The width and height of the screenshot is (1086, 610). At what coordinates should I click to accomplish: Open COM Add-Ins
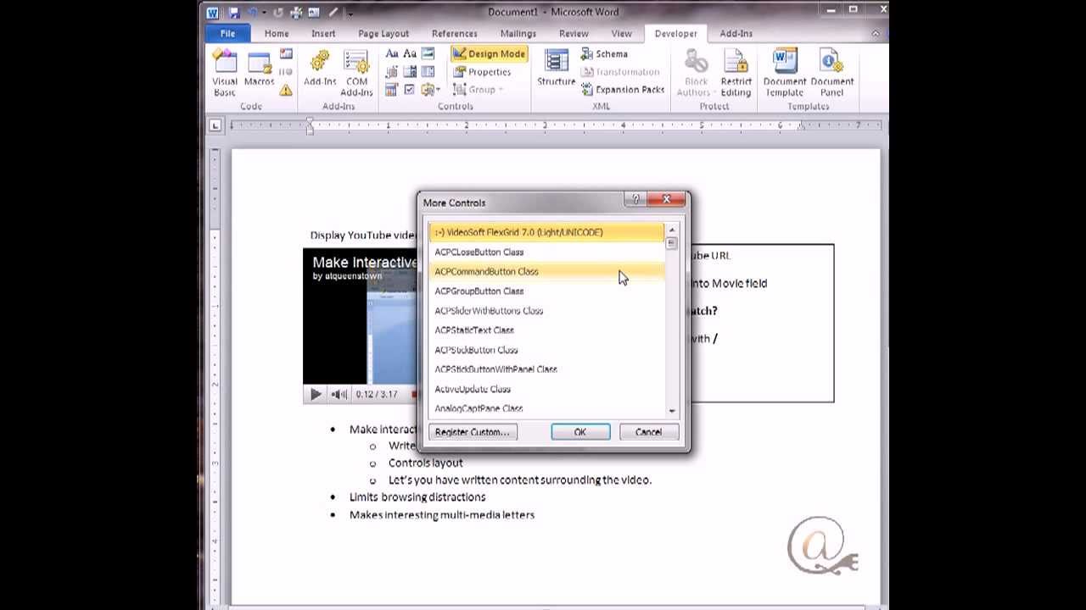pyautogui.click(x=356, y=73)
